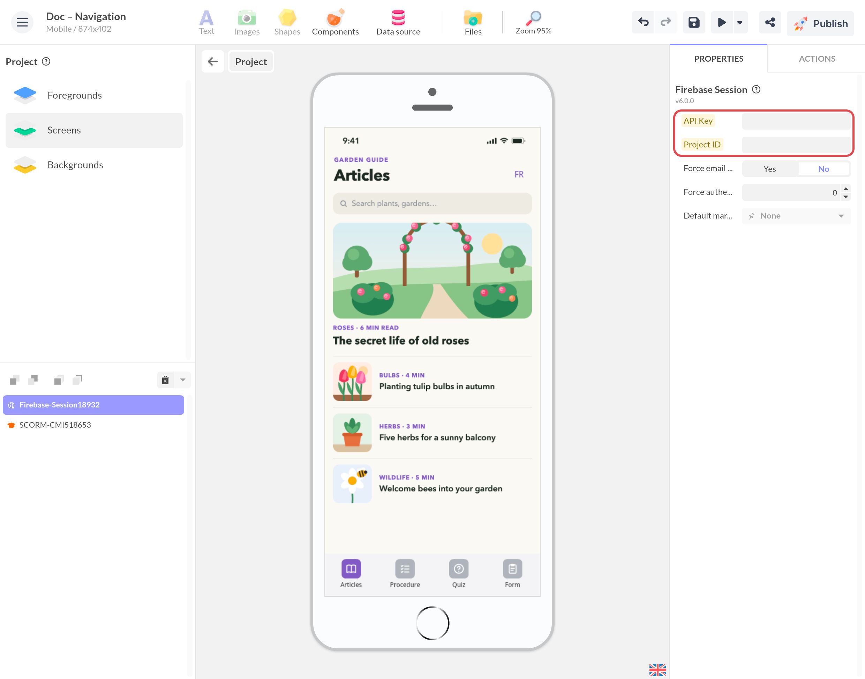
Task: Open the Shapes palette
Action: pos(287,23)
